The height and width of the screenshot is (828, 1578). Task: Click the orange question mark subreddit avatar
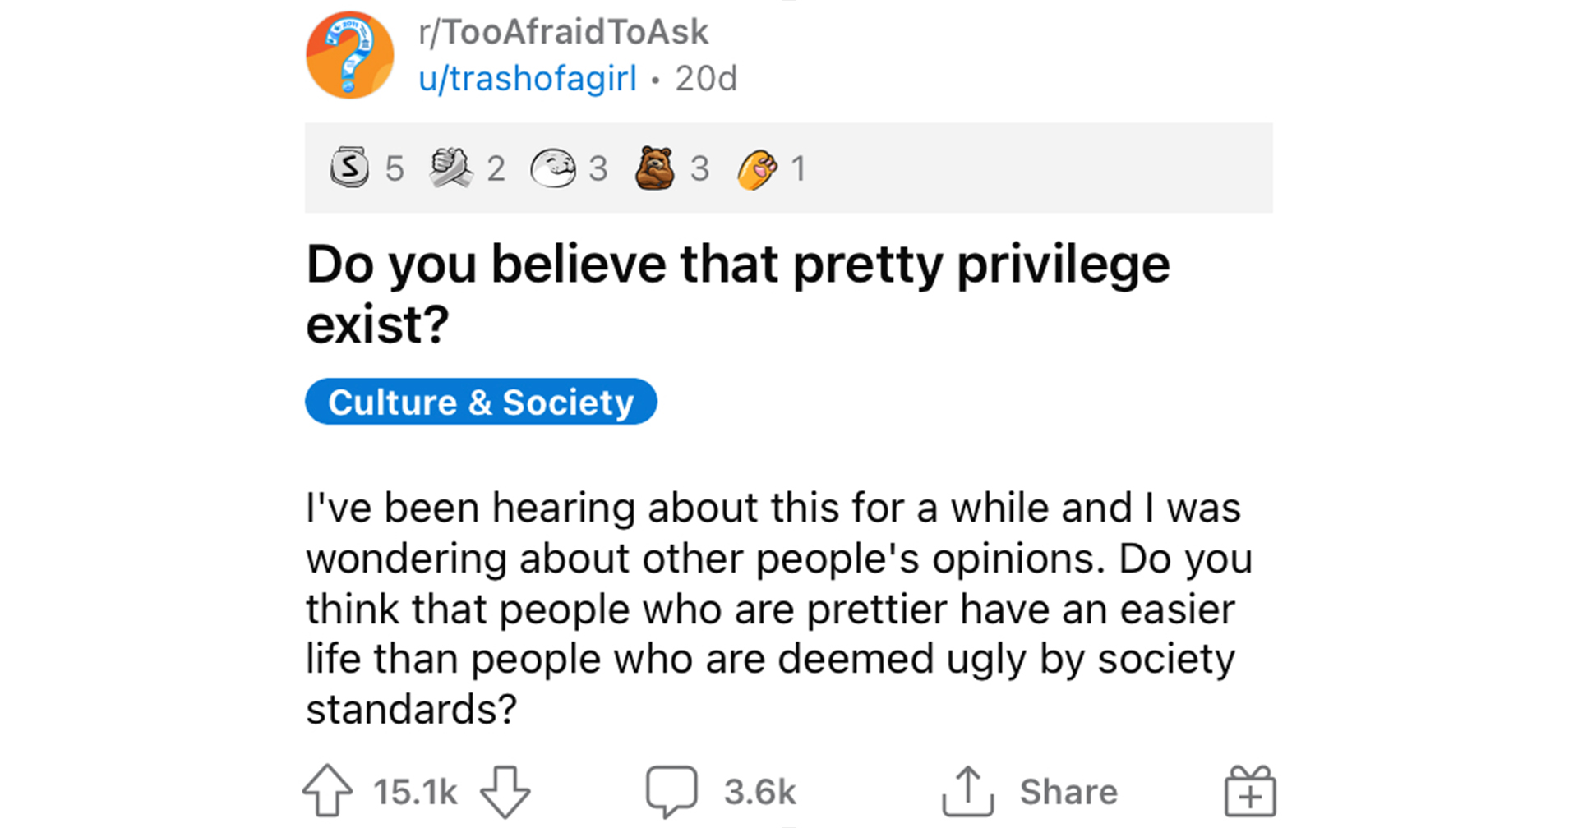(x=349, y=55)
